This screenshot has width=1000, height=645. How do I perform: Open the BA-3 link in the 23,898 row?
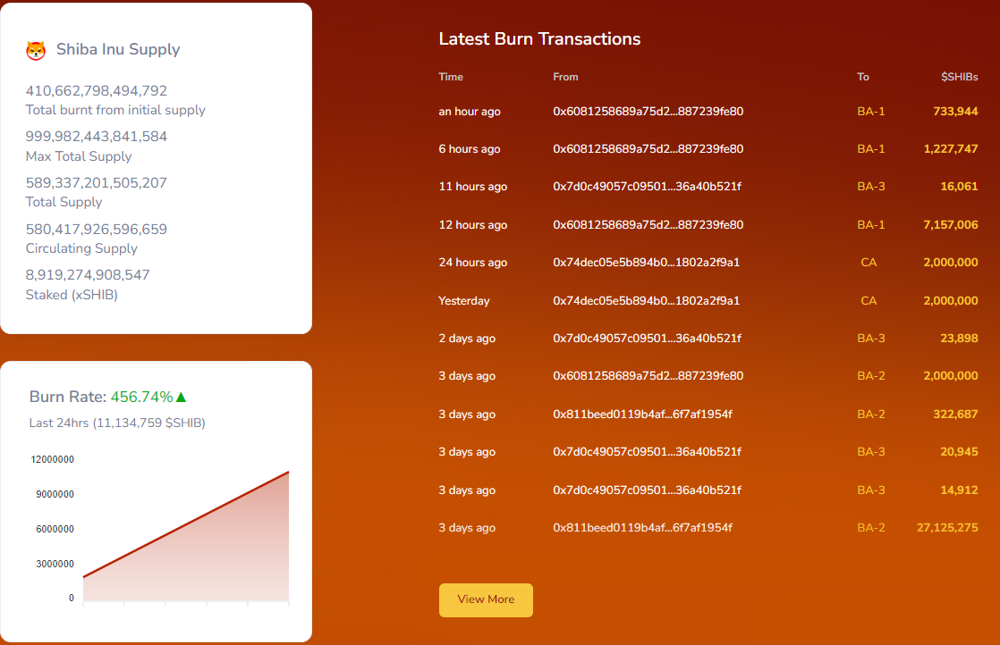[x=870, y=338]
